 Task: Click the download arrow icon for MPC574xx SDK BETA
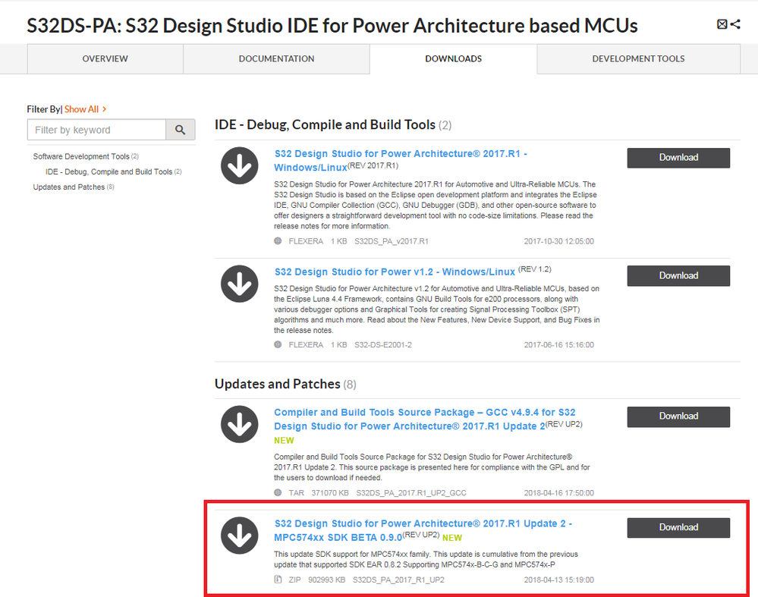click(x=240, y=535)
